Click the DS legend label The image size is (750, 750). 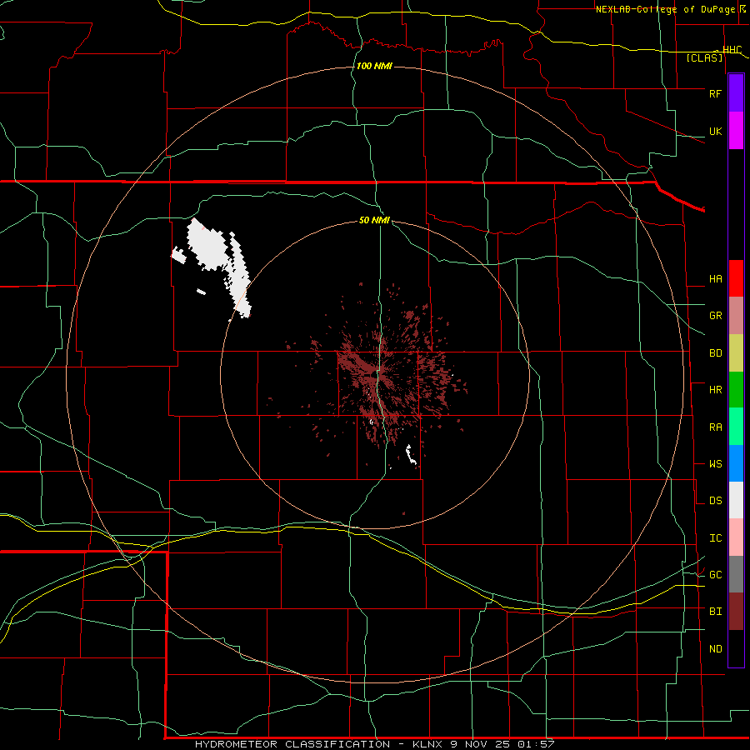[716, 501]
